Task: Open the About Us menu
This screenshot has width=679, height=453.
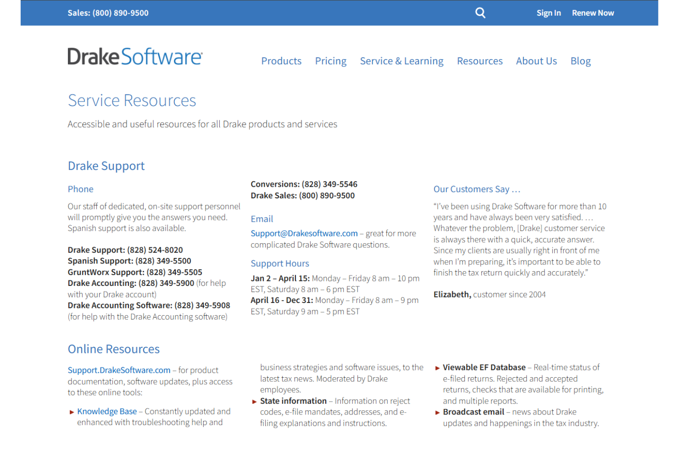Action: point(536,61)
